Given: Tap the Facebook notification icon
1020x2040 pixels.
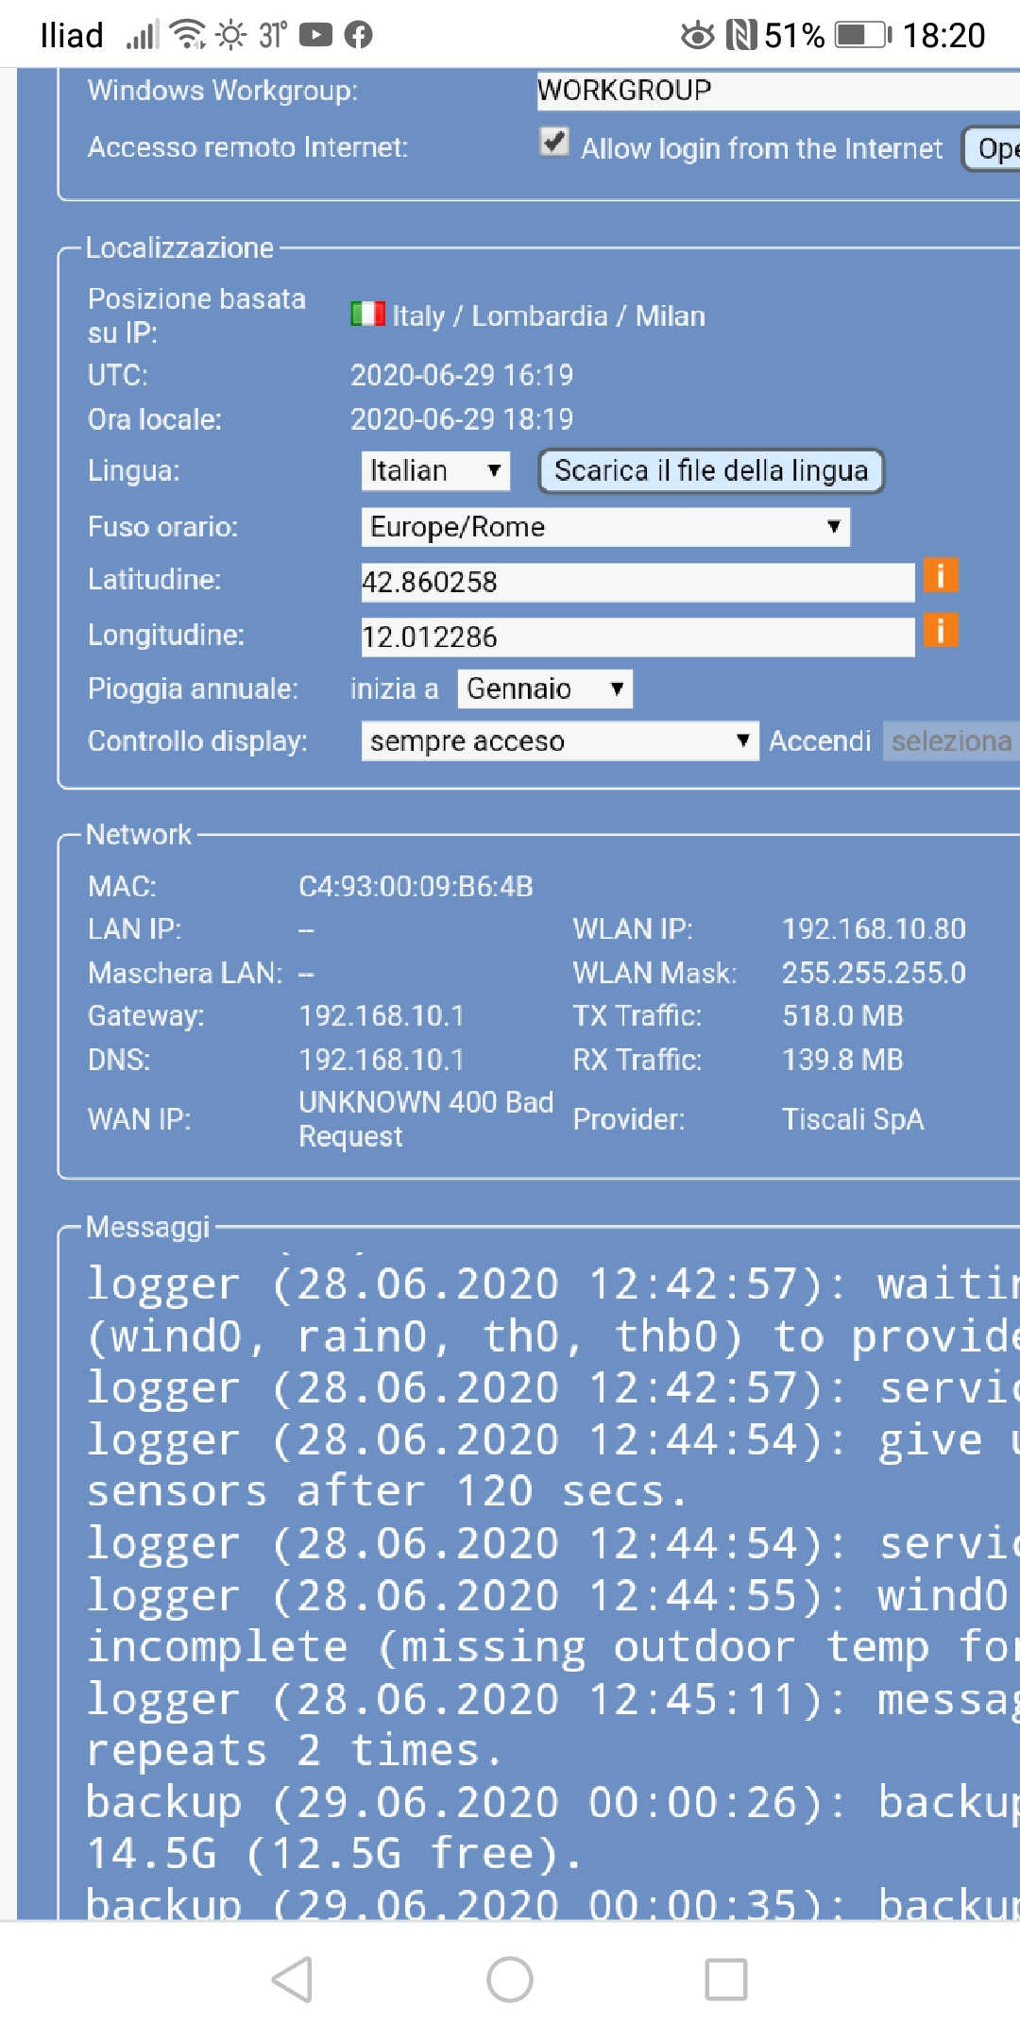Looking at the screenshot, I should pos(358,35).
